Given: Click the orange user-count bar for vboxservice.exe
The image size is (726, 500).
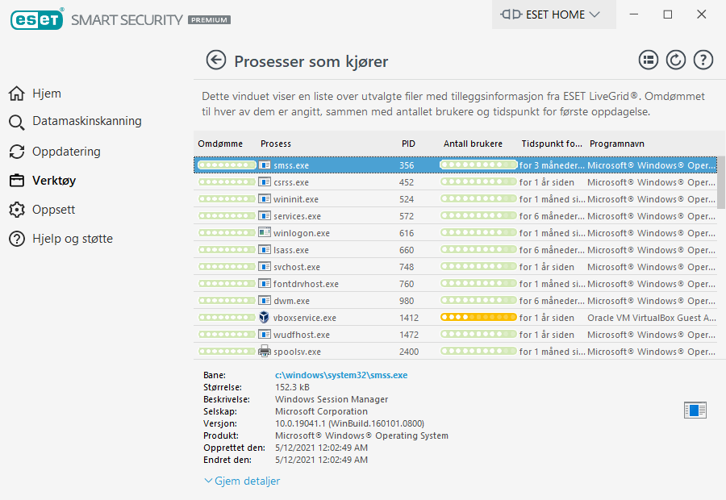Looking at the screenshot, I should [478, 317].
